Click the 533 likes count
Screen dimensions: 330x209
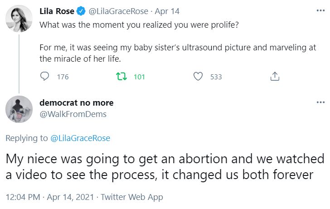[x=216, y=77]
